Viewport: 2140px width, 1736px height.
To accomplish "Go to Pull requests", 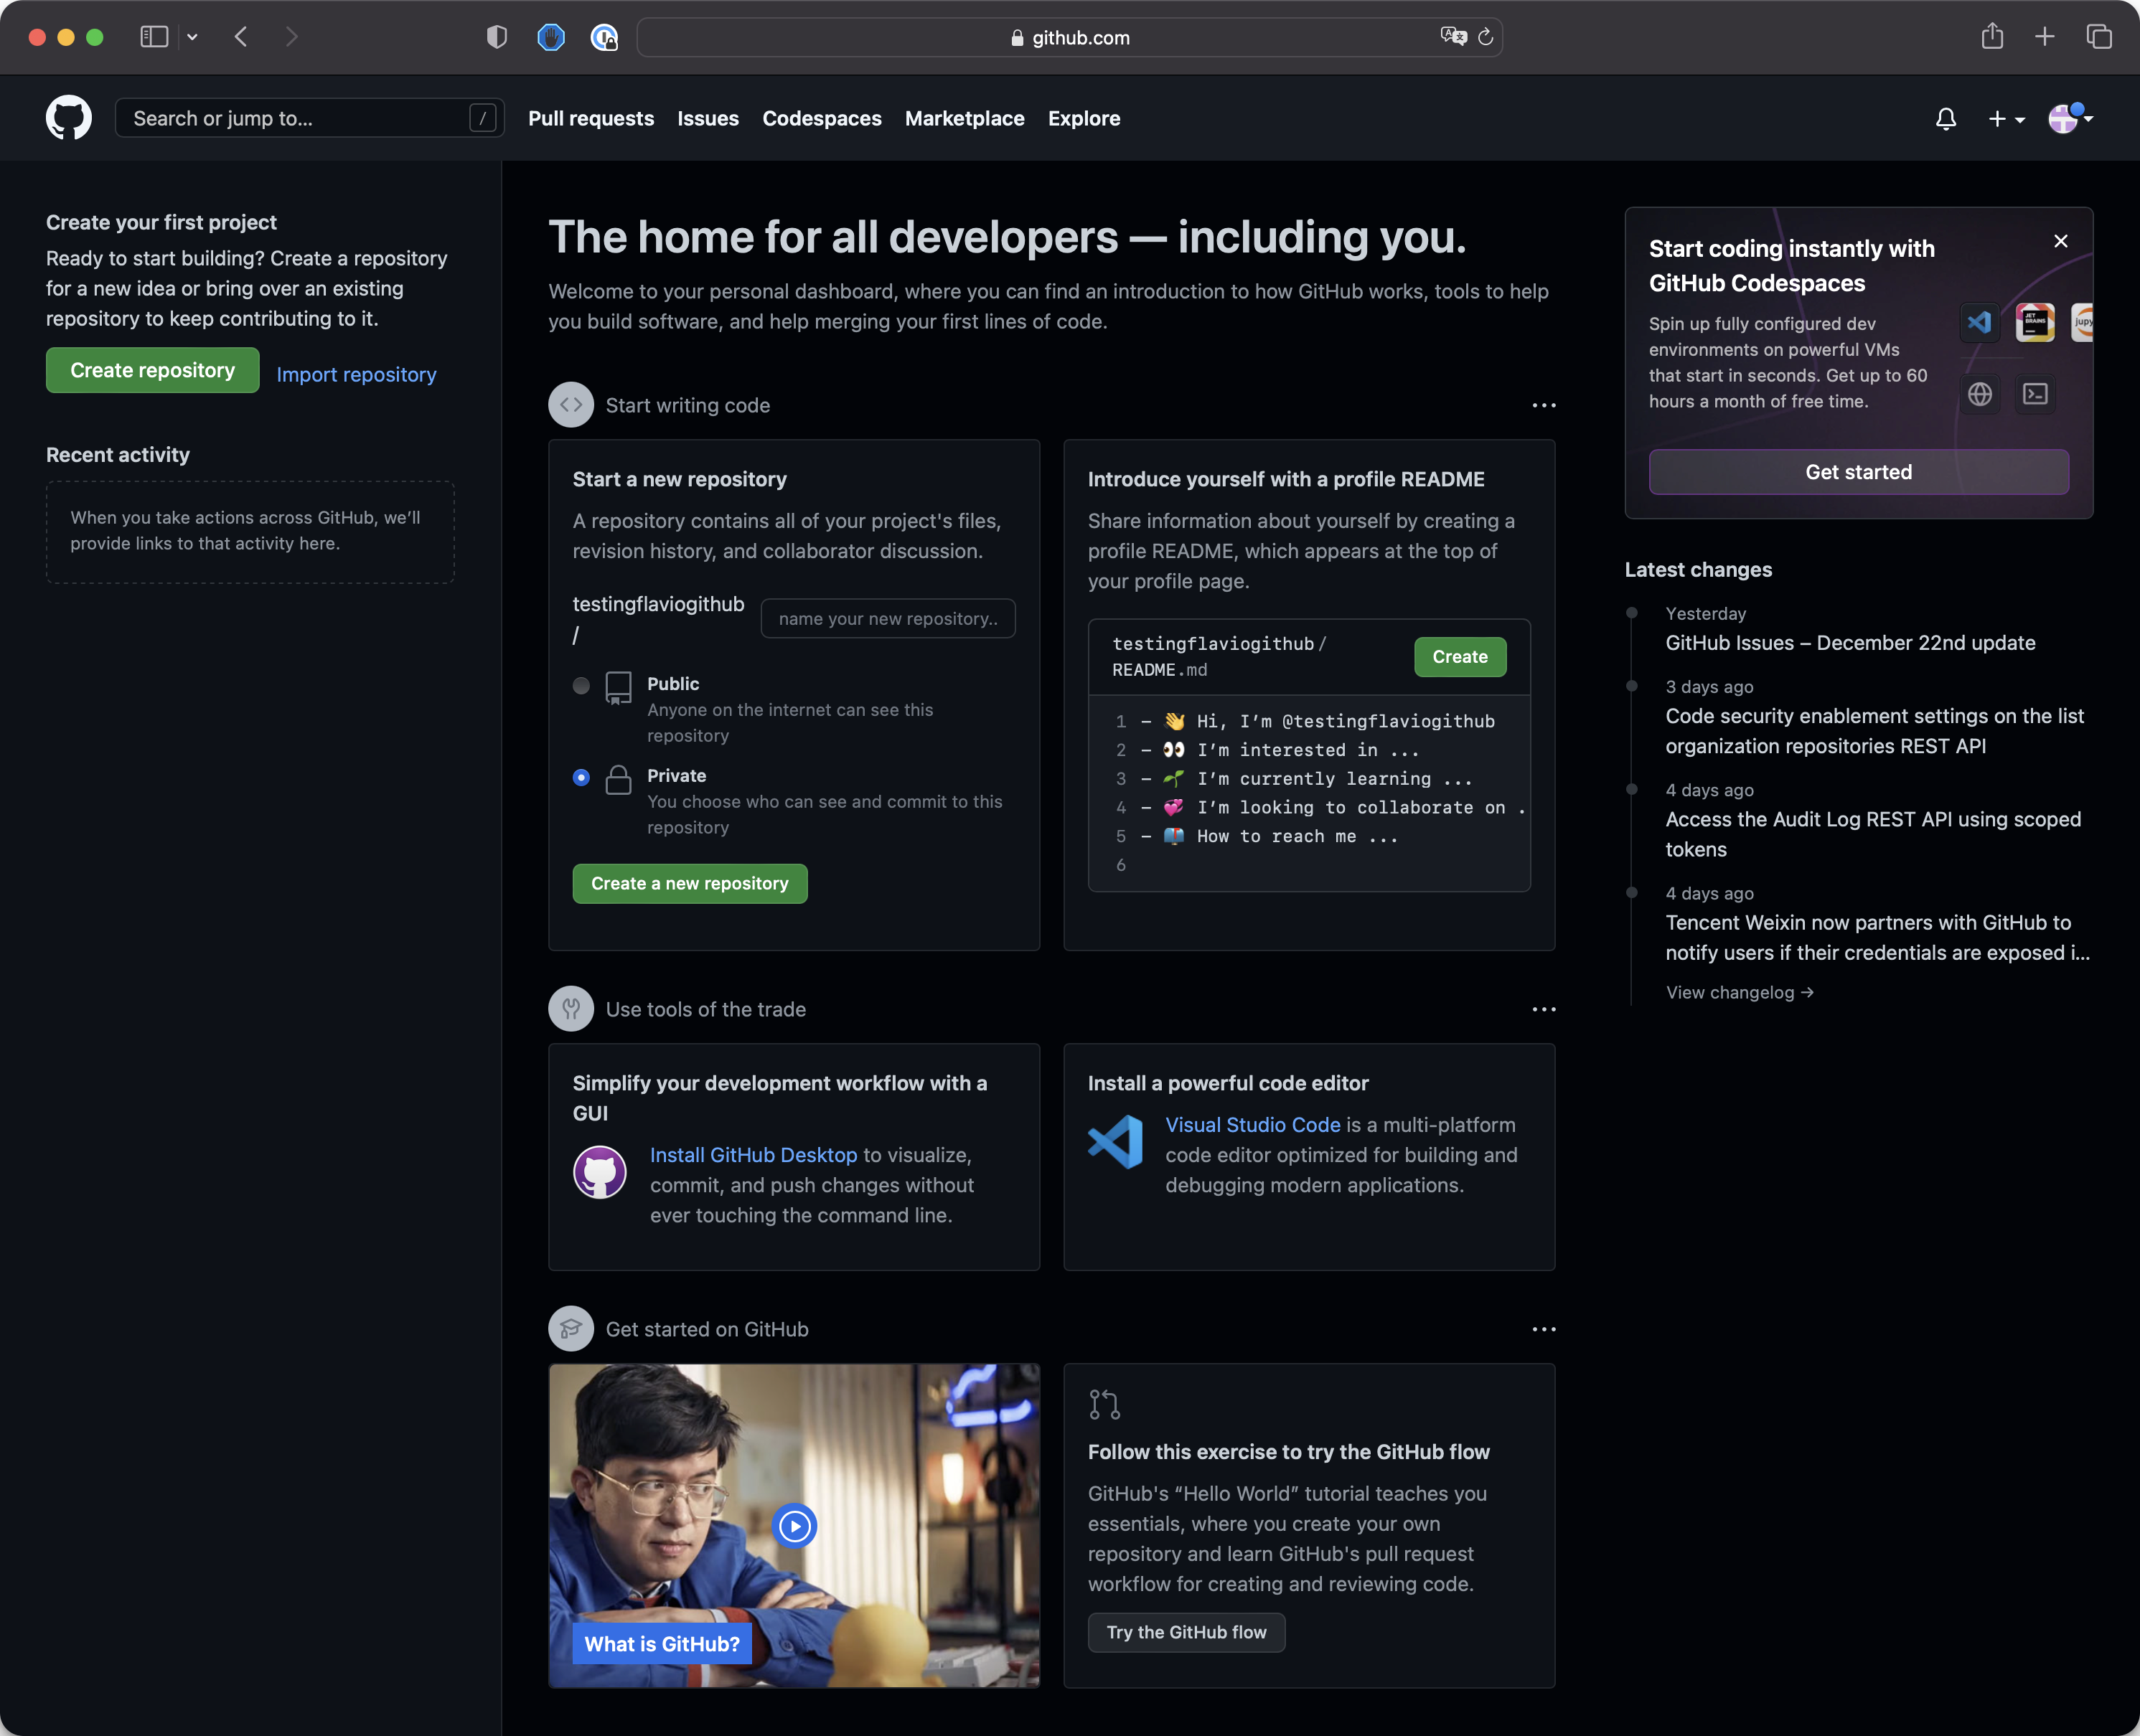I will pyautogui.click(x=591, y=118).
